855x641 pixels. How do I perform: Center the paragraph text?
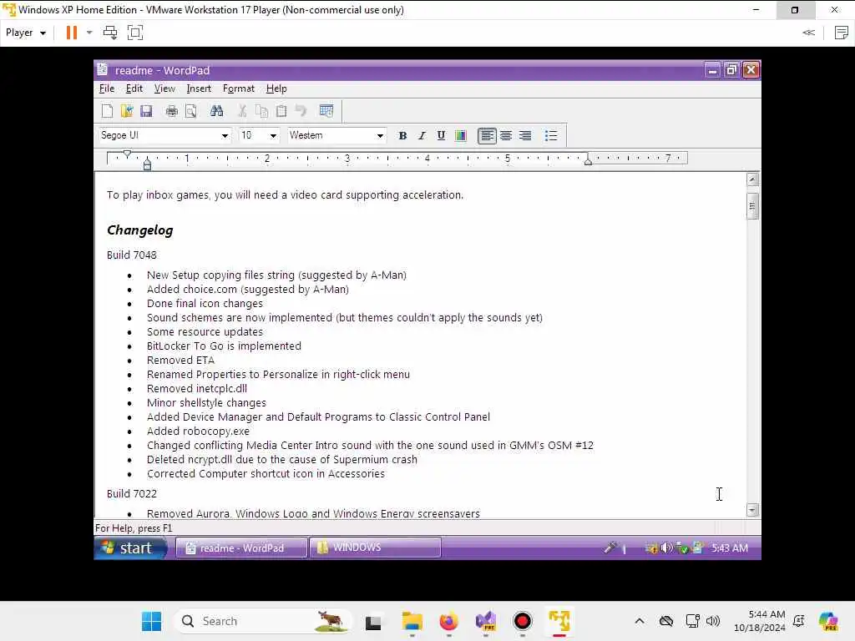click(x=506, y=136)
